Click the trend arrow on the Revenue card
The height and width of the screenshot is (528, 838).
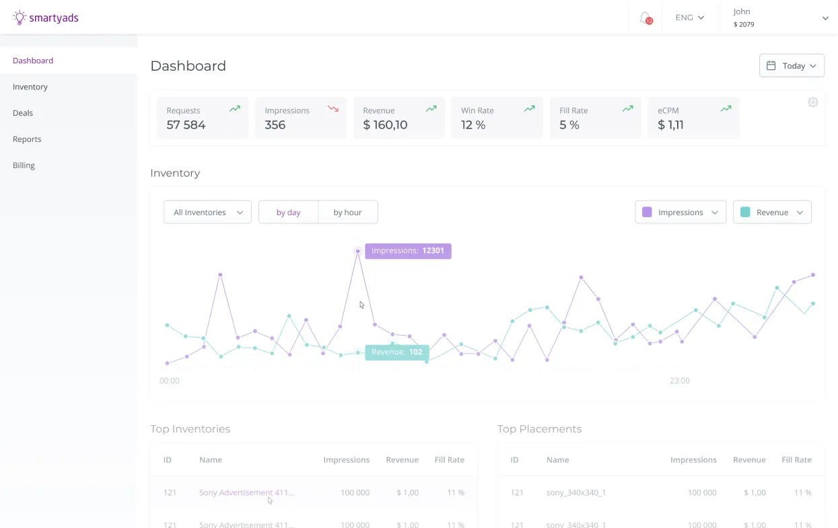click(x=431, y=108)
